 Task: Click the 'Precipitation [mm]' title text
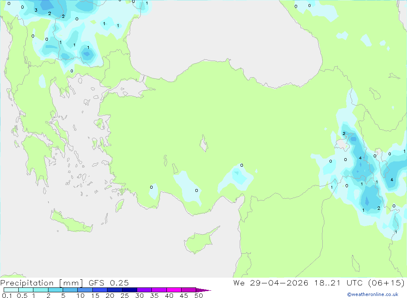click(42, 283)
